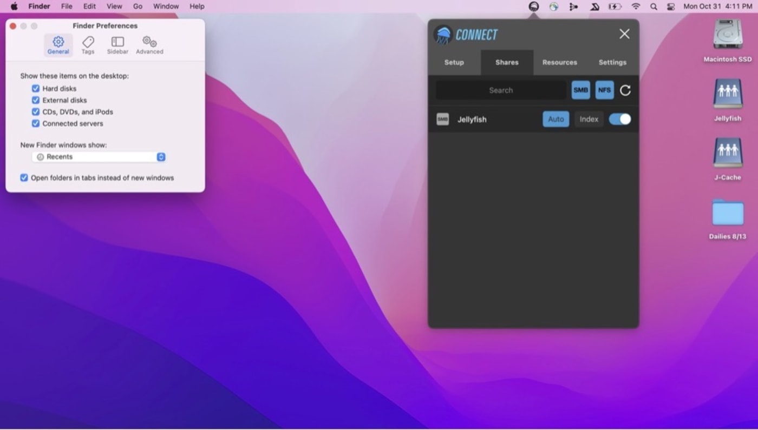Select the J-Cache network drive icon
758x430 pixels.
click(x=727, y=153)
